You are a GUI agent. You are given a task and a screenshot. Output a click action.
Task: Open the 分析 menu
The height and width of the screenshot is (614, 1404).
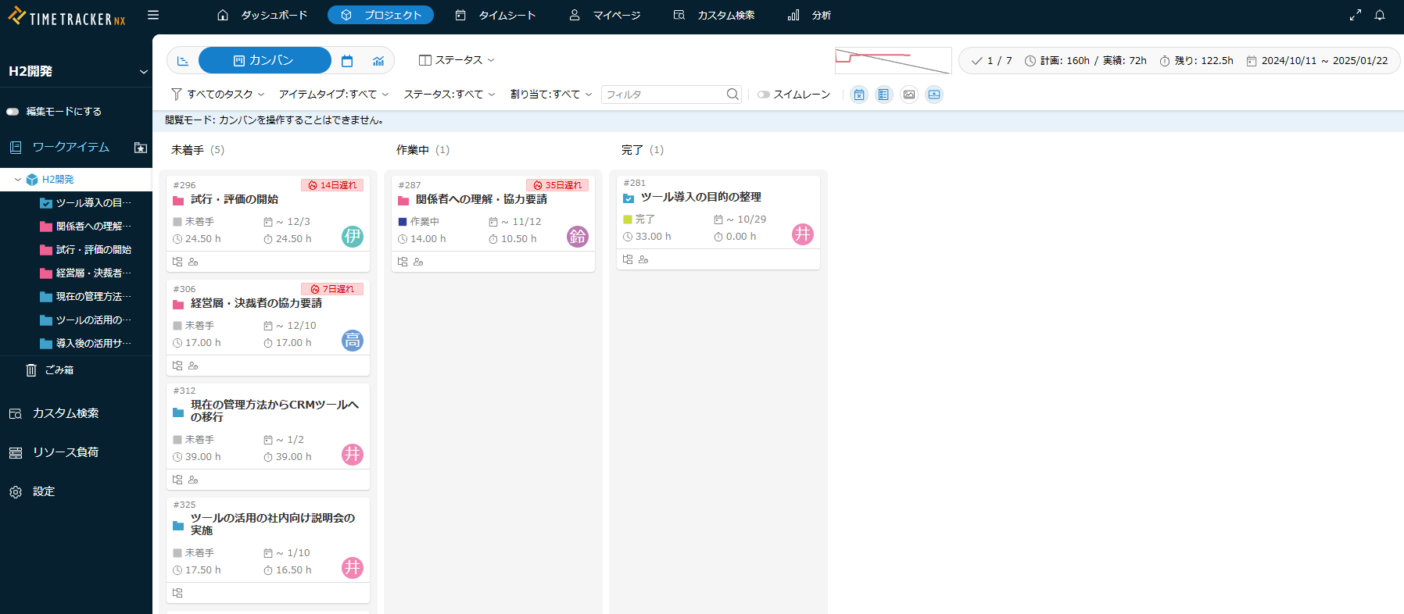coord(810,15)
